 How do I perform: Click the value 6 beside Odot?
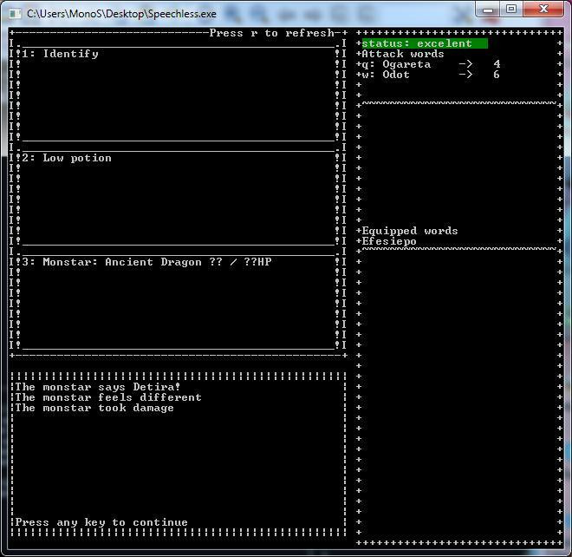(x=496, y=75)
